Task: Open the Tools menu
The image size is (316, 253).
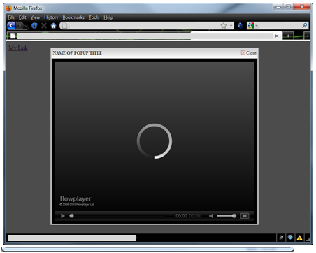Action: click(x=94, y=17)
